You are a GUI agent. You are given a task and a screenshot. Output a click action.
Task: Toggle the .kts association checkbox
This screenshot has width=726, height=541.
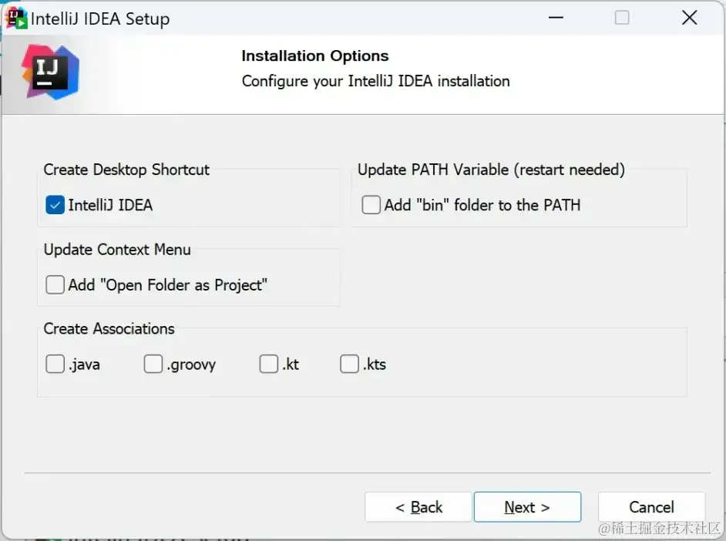(350, 364)
